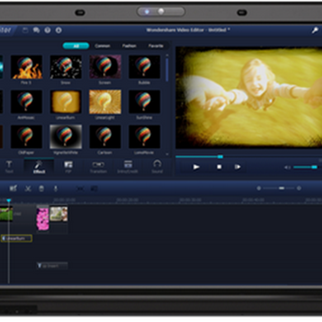Viewport: 322px width, 322px height.
Task: Open the Effect tab
Action: tap(39, 167)
